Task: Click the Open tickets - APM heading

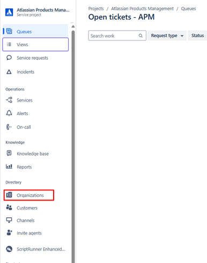Action: coord(121,17)
